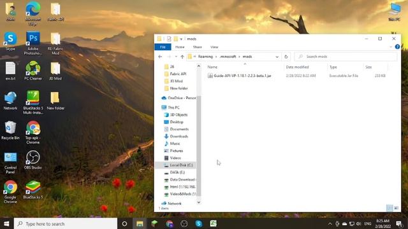Viewport: 408px width, 229px height.
Task: Go up one folder level
Action: (182, 57)
